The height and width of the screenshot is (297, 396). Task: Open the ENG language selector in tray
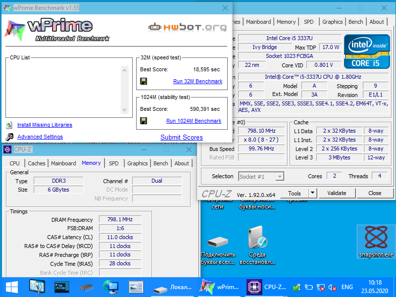(x=347, y=287)
